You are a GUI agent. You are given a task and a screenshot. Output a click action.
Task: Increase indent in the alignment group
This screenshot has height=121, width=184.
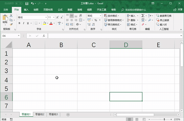coord(72,24)
